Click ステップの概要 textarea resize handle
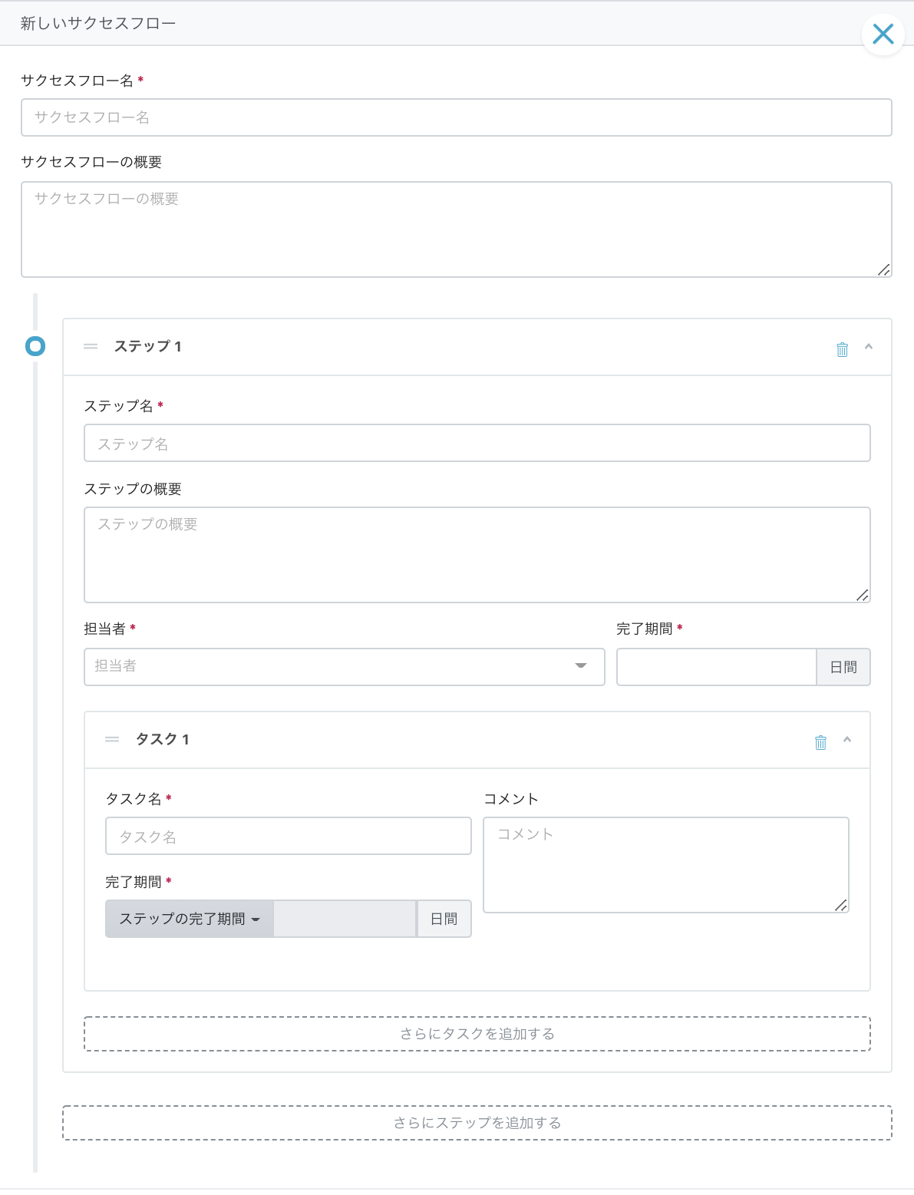 (862, 595)
